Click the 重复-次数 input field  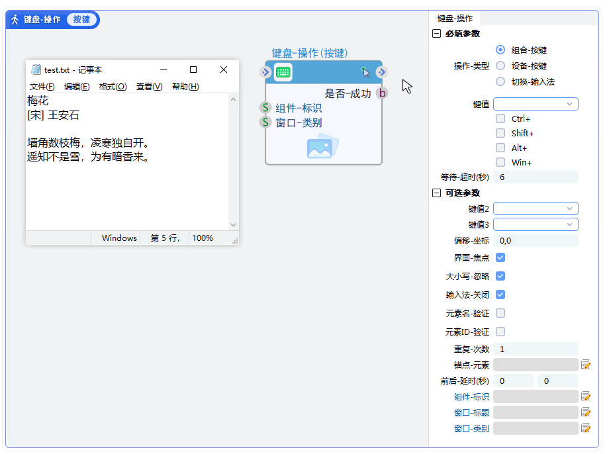pos(536,349)
